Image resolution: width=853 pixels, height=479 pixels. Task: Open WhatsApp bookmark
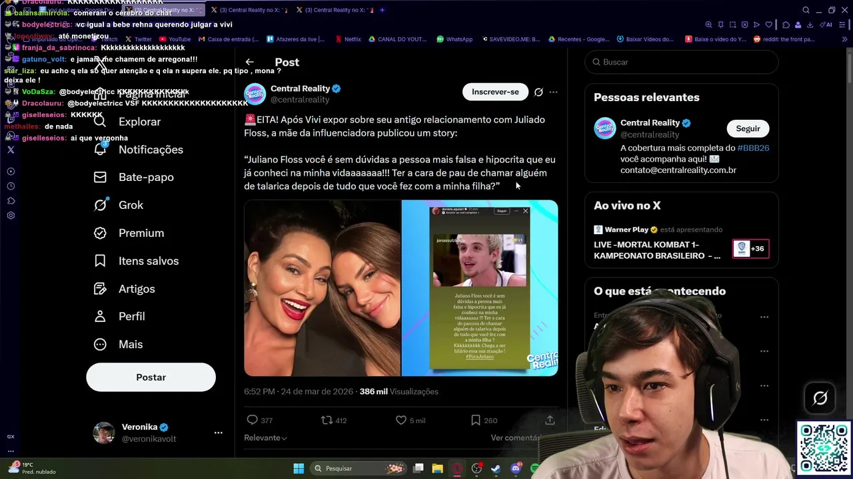(x=454, y=39)
